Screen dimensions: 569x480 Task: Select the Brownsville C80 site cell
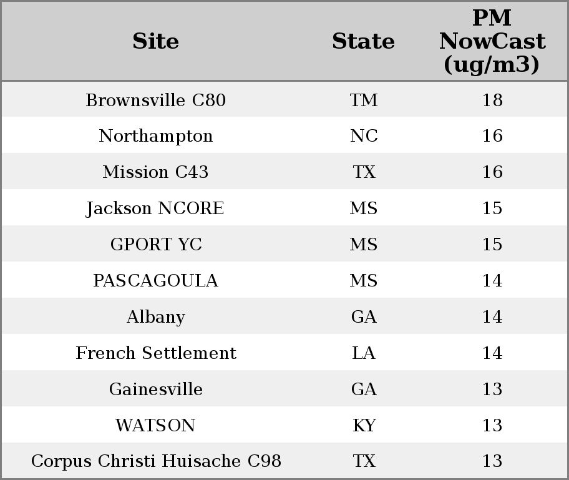coord(156,100)
